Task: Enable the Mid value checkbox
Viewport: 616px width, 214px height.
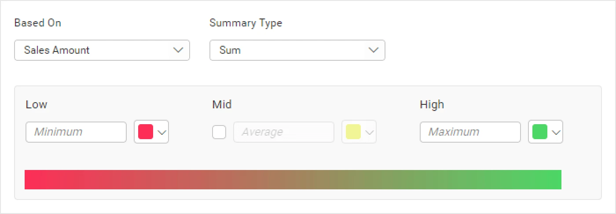Action: coord(219,132)
